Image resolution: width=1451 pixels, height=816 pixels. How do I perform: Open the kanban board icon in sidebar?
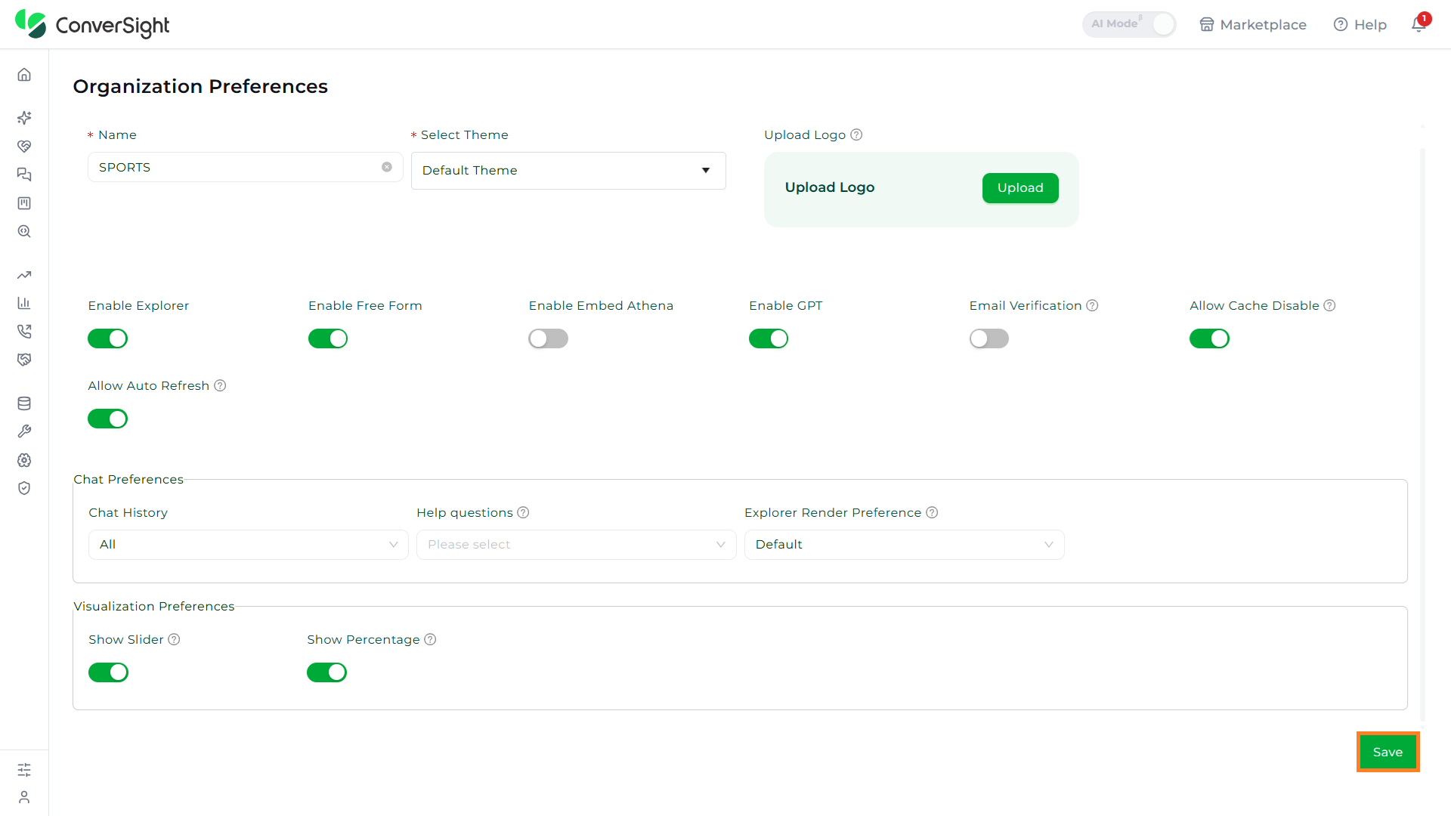[24, 203]
